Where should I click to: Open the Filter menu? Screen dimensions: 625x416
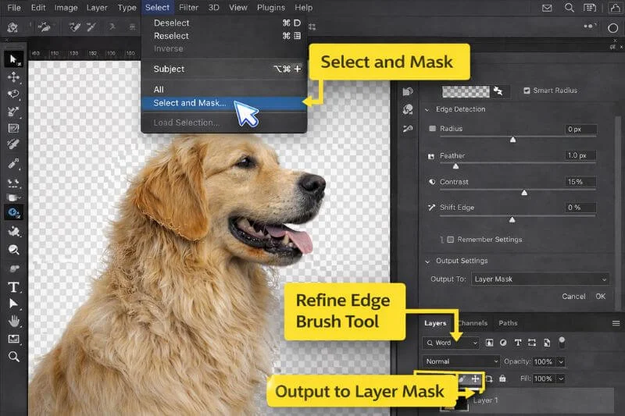point(188,8)
